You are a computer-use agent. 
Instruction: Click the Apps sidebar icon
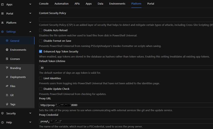tap(2, 4)
